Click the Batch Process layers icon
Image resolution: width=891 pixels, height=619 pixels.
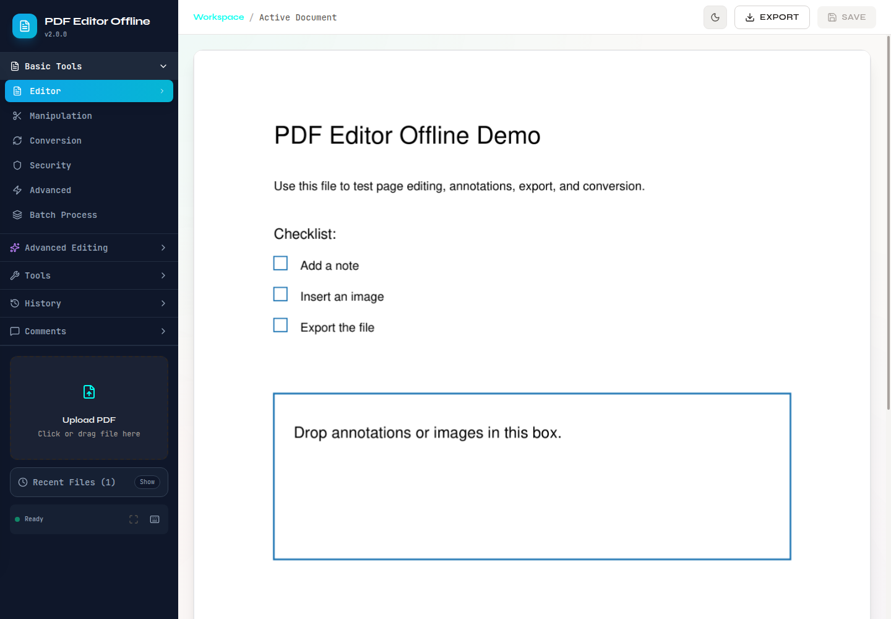(x=17, y=215)
